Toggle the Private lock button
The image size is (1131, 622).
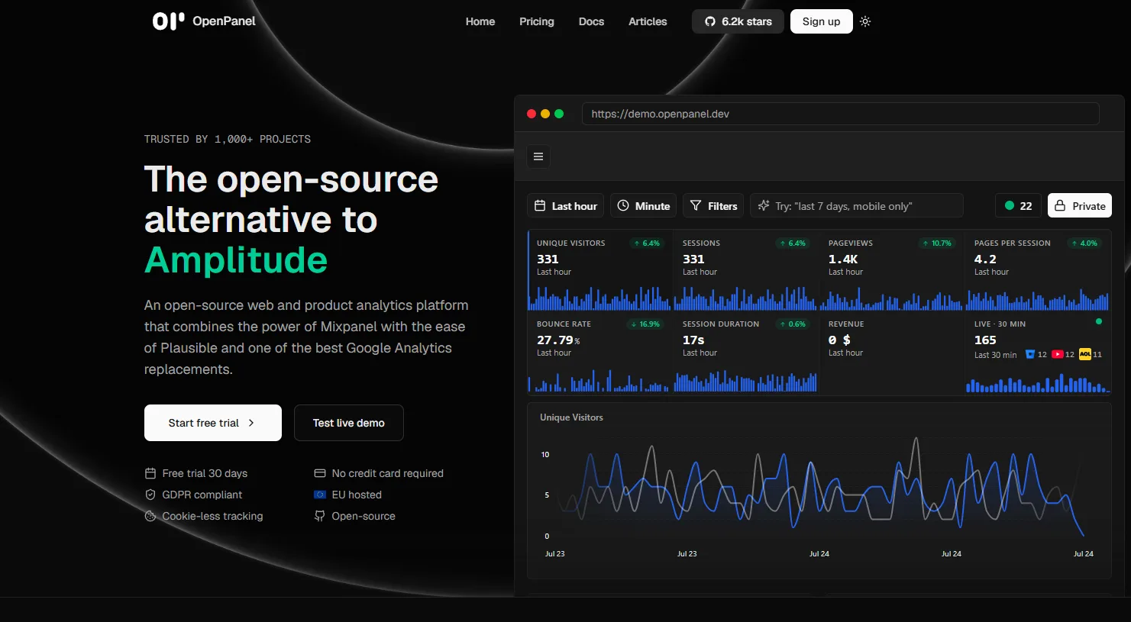point(1080,206)
